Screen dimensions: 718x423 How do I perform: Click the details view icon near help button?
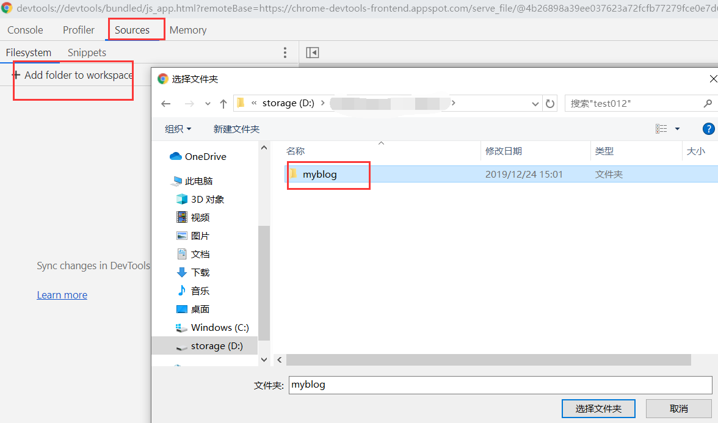[x=661, y=129]
